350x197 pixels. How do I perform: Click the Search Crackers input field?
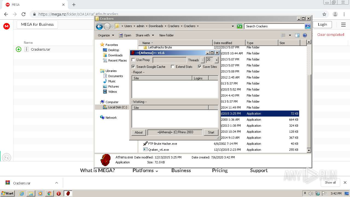274,26
